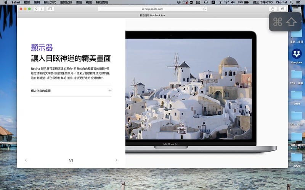Image resolution: width=305 pixels, height=190 pixels.
Task: Click the 1/9 page indicator
Action: coord(71,160)
